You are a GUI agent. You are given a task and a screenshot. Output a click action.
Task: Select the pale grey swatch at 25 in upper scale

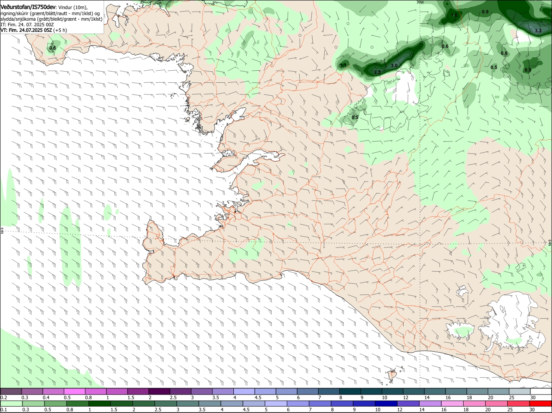click(520, 391)
